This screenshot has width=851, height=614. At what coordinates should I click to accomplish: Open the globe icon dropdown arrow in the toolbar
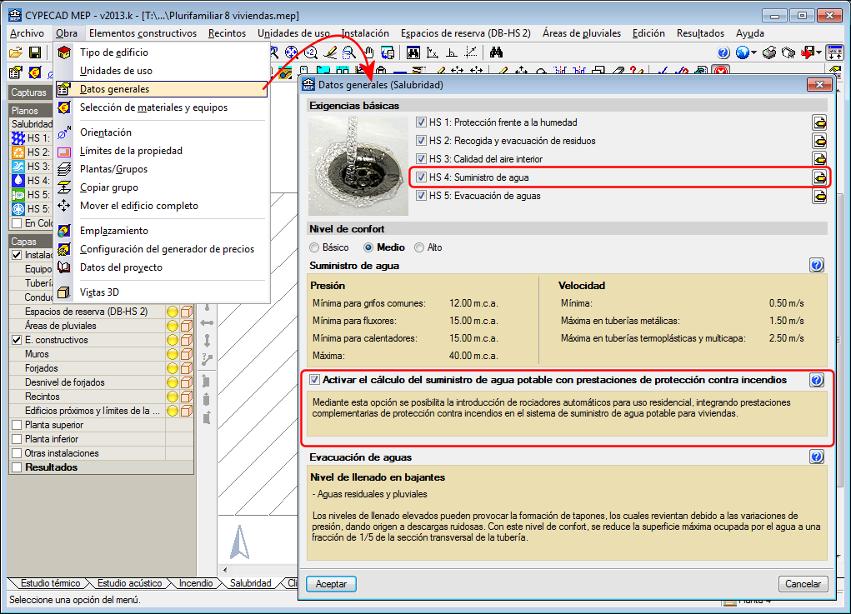coord(753,52)
